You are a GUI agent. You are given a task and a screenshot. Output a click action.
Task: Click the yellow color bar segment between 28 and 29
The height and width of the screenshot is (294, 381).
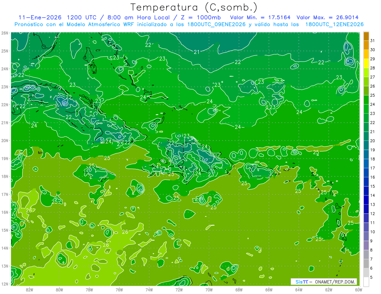[x=366, y=63]
